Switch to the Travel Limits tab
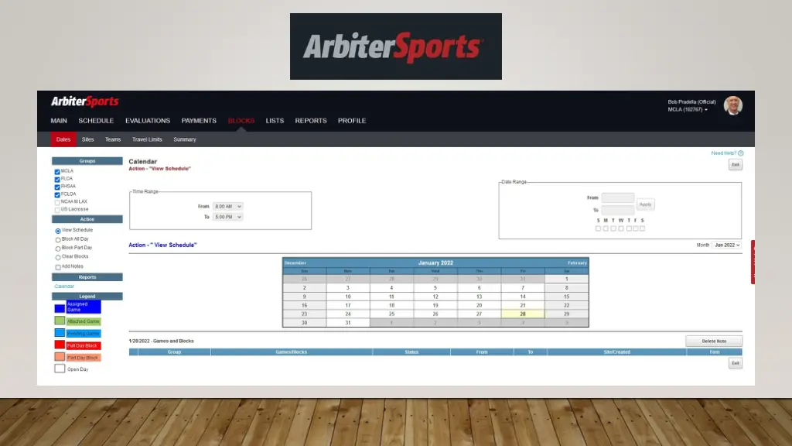The width and height of the screenshot is (792, 446). tap(147, 139)
